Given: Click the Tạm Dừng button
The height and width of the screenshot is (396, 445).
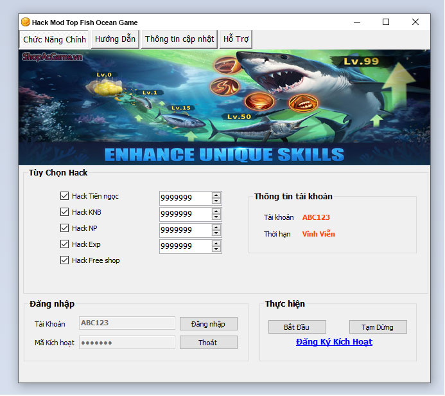Looking at the screenshot, I should point(378,327).
